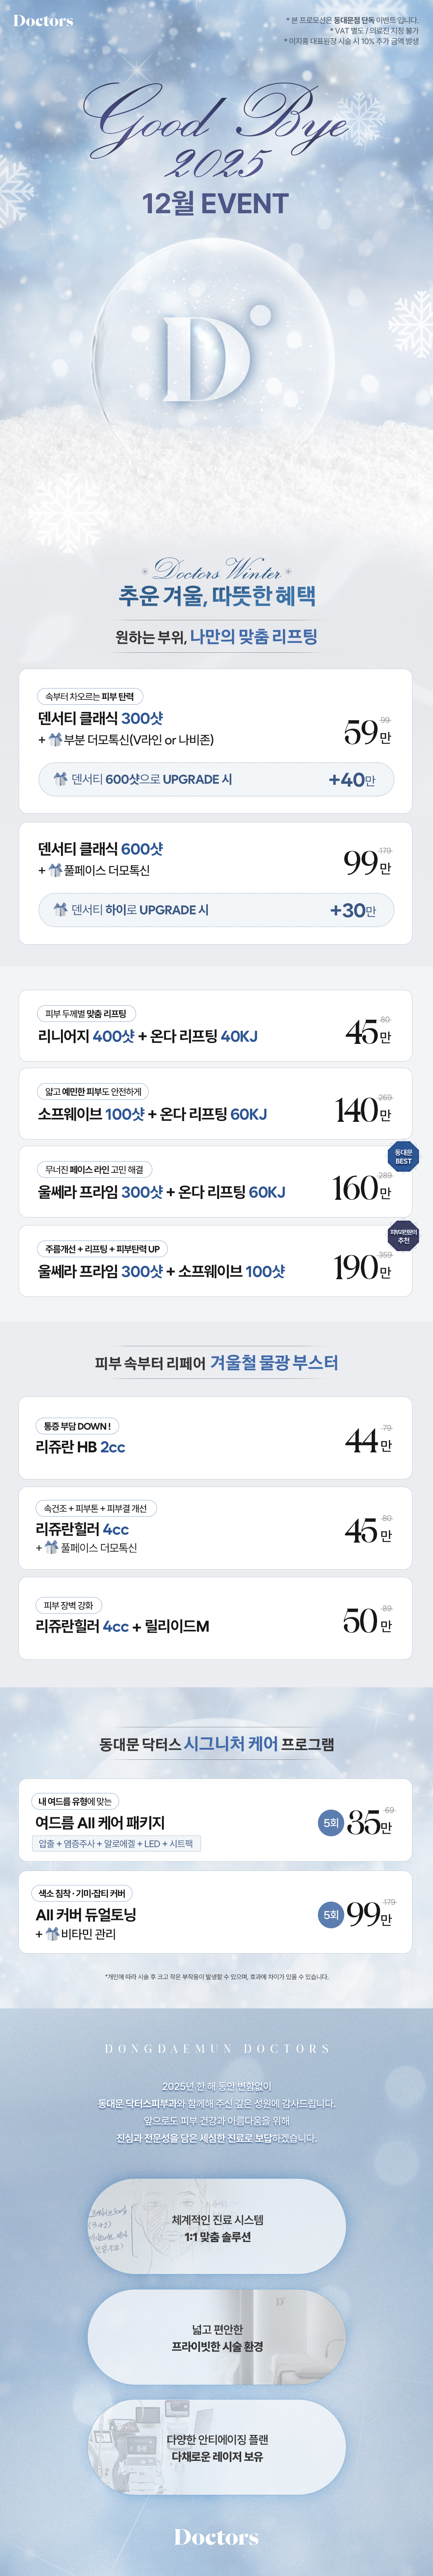Click the 동대문 BEST badge
This screenshot has width=433, height=2576.
pos(403,1156)
